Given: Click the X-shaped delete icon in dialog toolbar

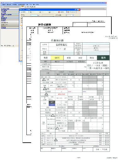Looking at the screenshot, I should pyautogui.click(x=40, y=12).
